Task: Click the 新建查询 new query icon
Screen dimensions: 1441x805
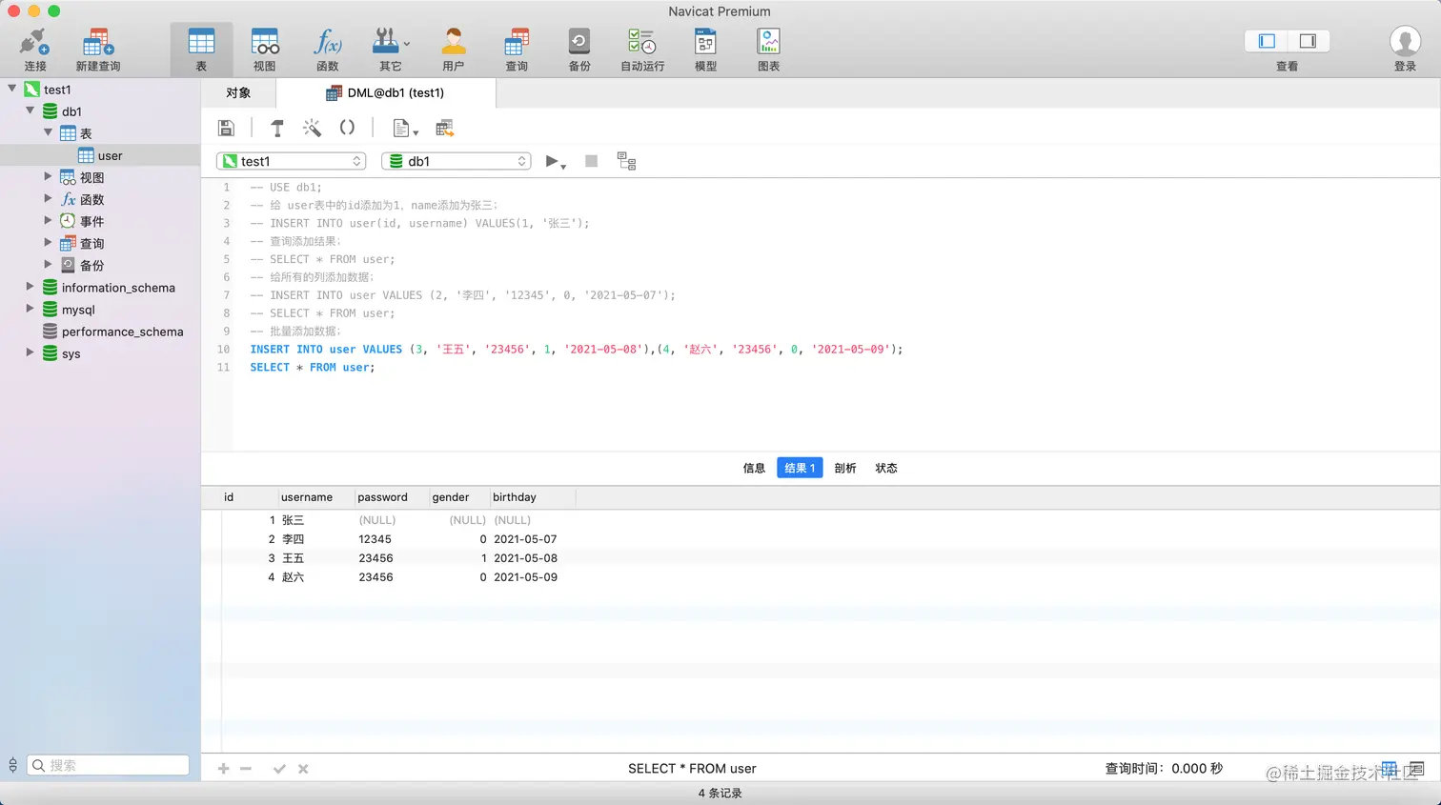Action: coord(98,50)
